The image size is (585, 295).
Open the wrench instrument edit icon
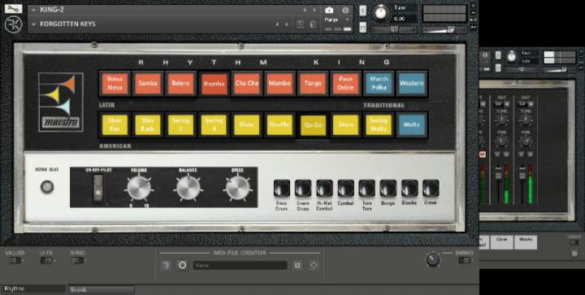pyautogui.click(x=13, y=9)
